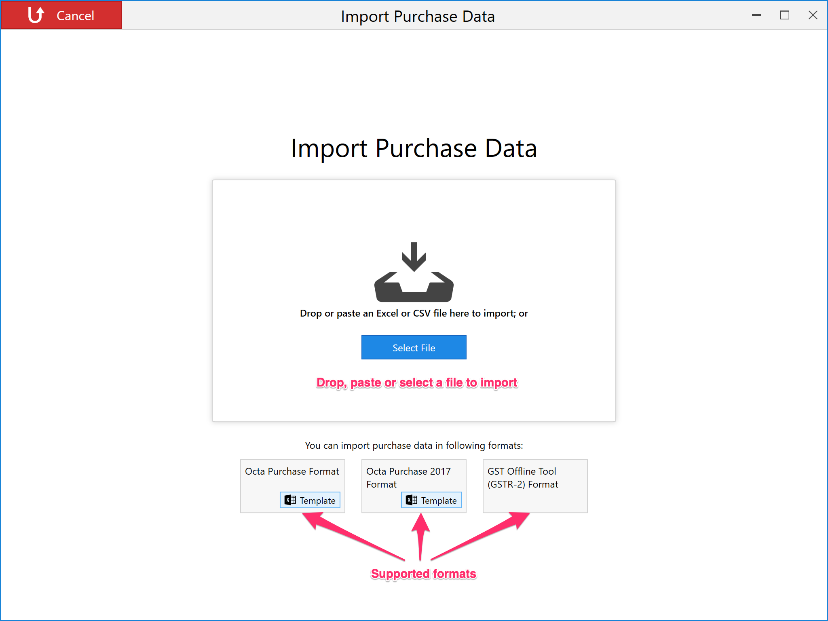Close the Import Purchase Data window
The width and height of the screenshot is (828, 621).
coord(813,15)
